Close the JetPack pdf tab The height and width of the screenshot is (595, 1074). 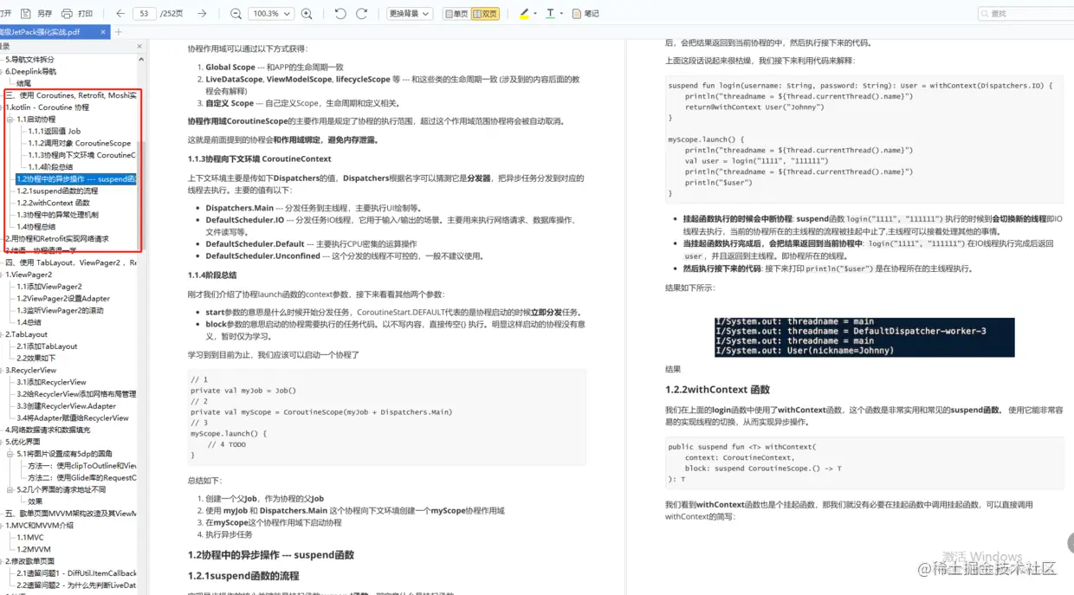point(103,32)
